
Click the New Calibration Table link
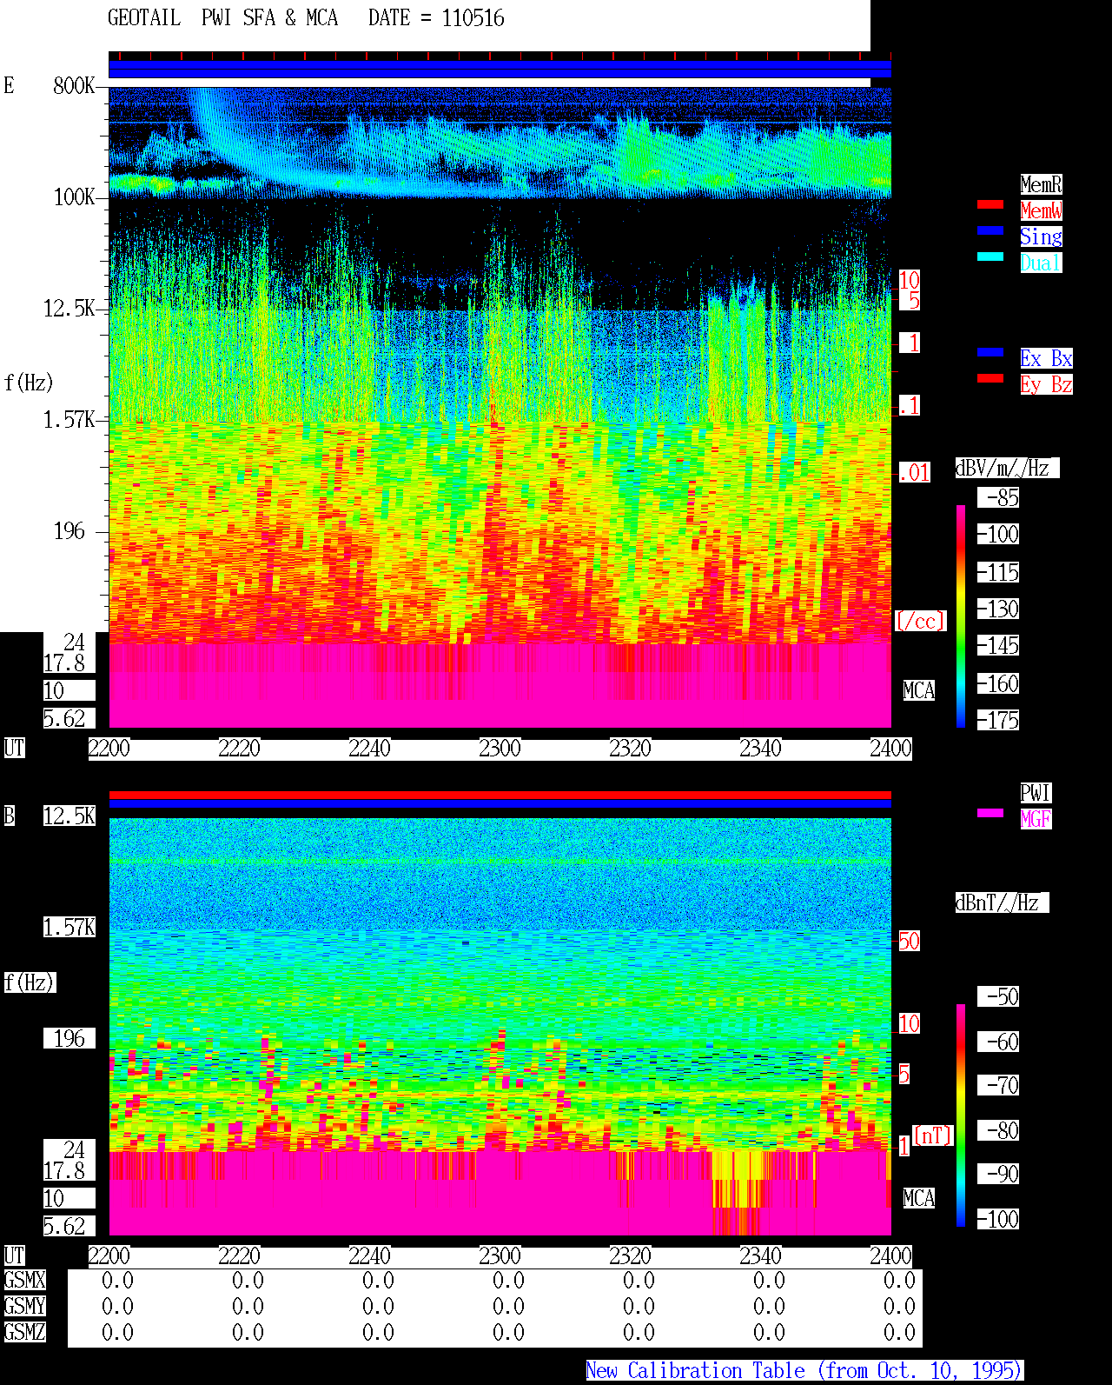(804, 1370)
